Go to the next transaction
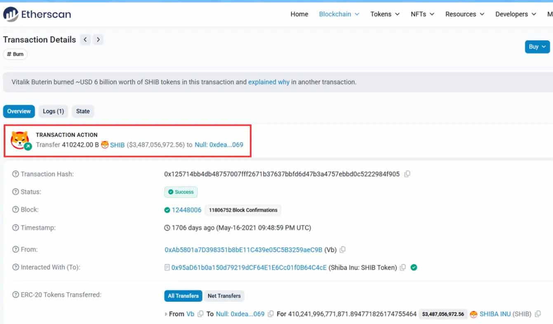This screenshot has height=324, width=553. (98, 40)
